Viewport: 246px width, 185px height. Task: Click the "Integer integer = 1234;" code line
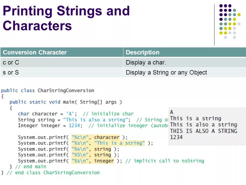(x=93, y=126)
